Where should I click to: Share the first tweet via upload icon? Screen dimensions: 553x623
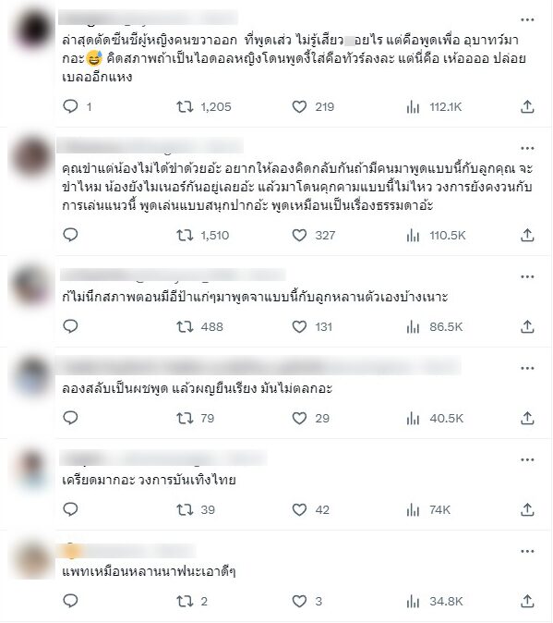point(527,106)
